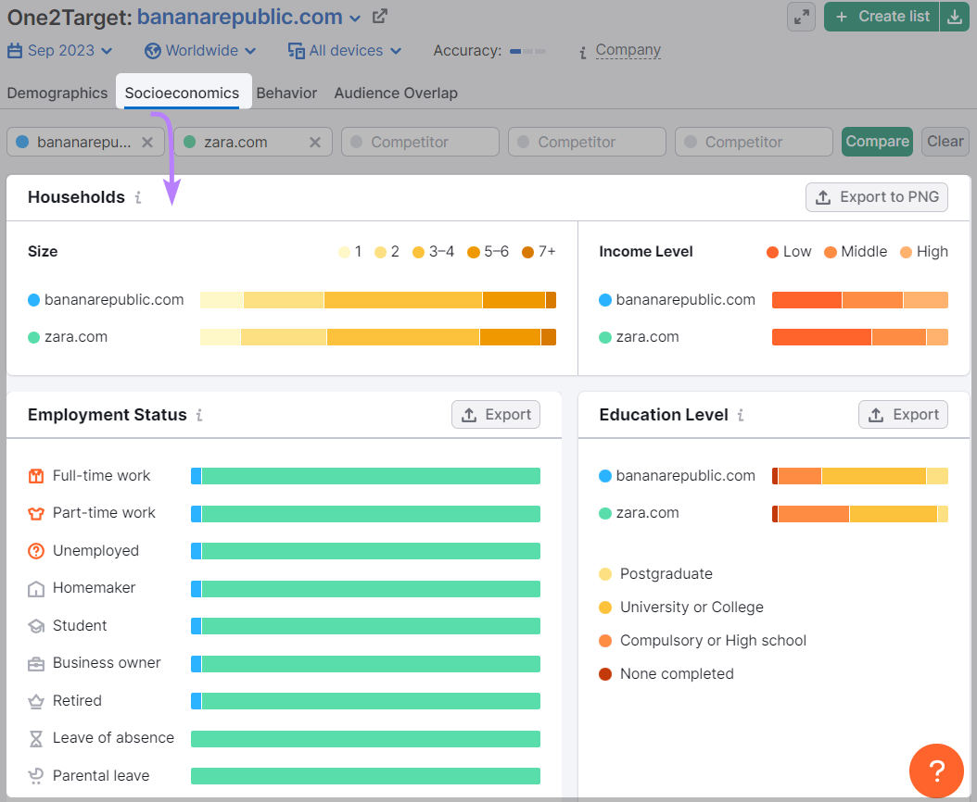This screenshot has height=802, width=977.
Task: Open the Audience Overlap tab
Action: [396, 93]
